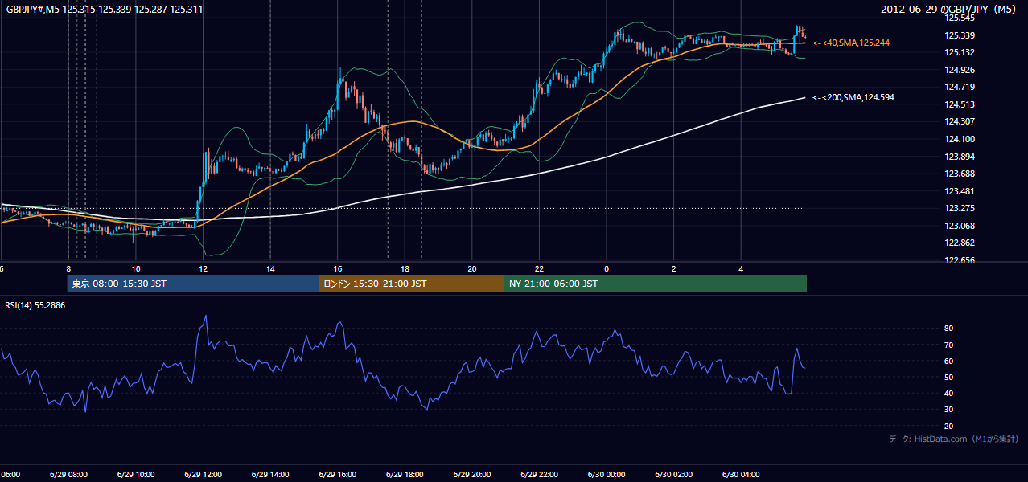
Task: Click the 200 SMA label reading 124.594
Action: click(853, 97)
